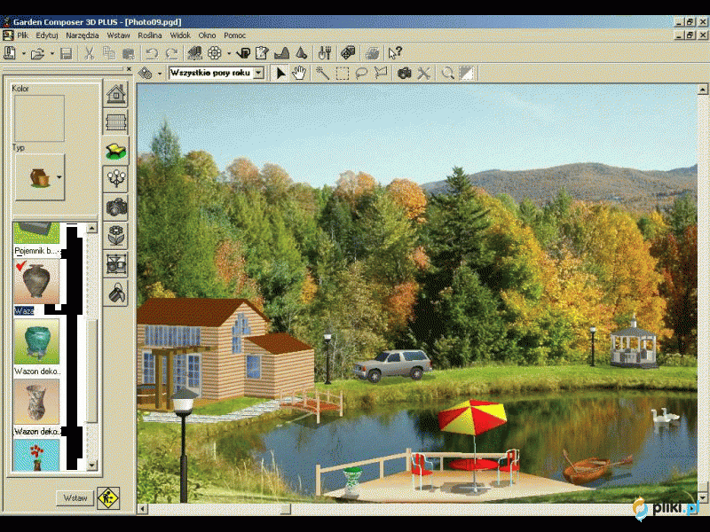Click the gradient contrast toolbar icon
710x532 pixels.
click(x=467, y=74)
